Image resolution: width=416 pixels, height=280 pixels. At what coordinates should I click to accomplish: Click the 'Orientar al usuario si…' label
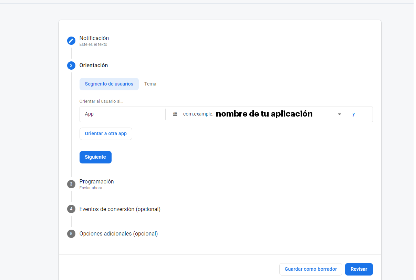(x=101, y=101)
